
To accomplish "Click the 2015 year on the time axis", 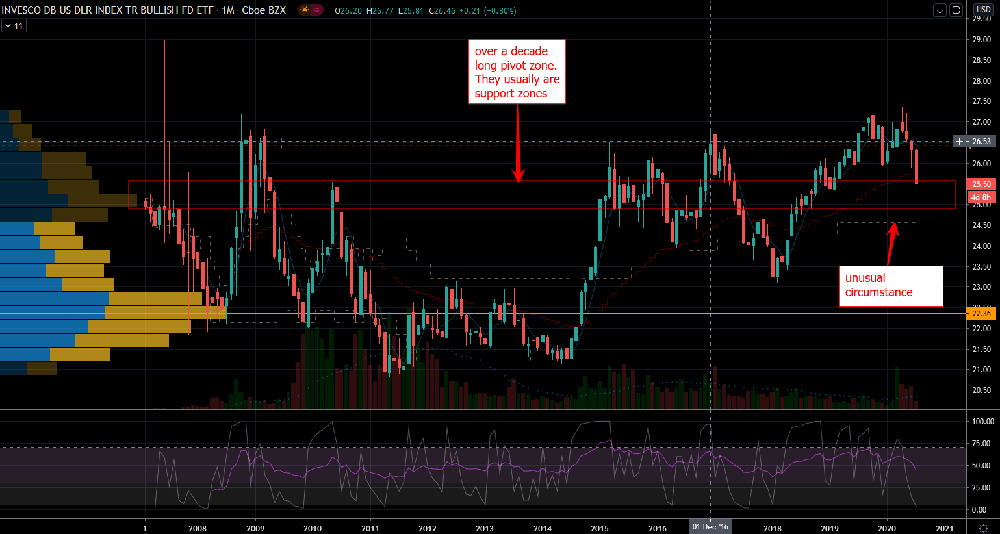I will [600, 528].
